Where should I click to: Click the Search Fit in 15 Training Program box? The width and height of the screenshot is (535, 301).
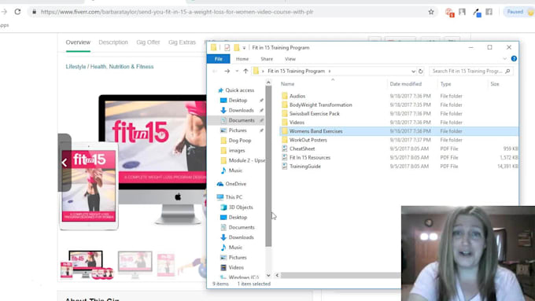click(x=470, y=71)
